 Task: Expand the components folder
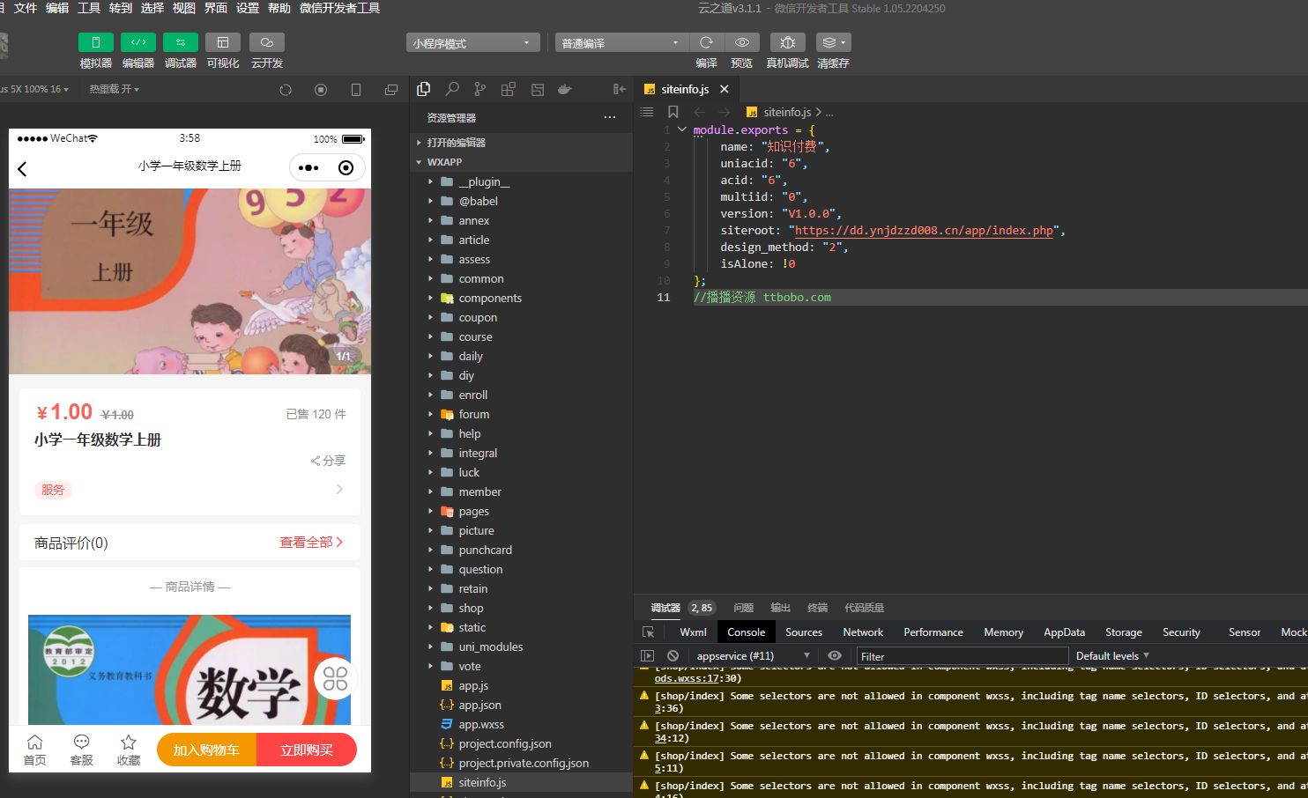[522, 298]
